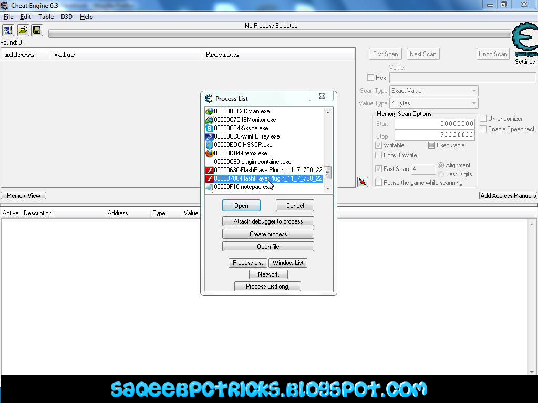Screen dimensions: 538x403
Task: Click the Add Address Manually button
Action: 508,196
